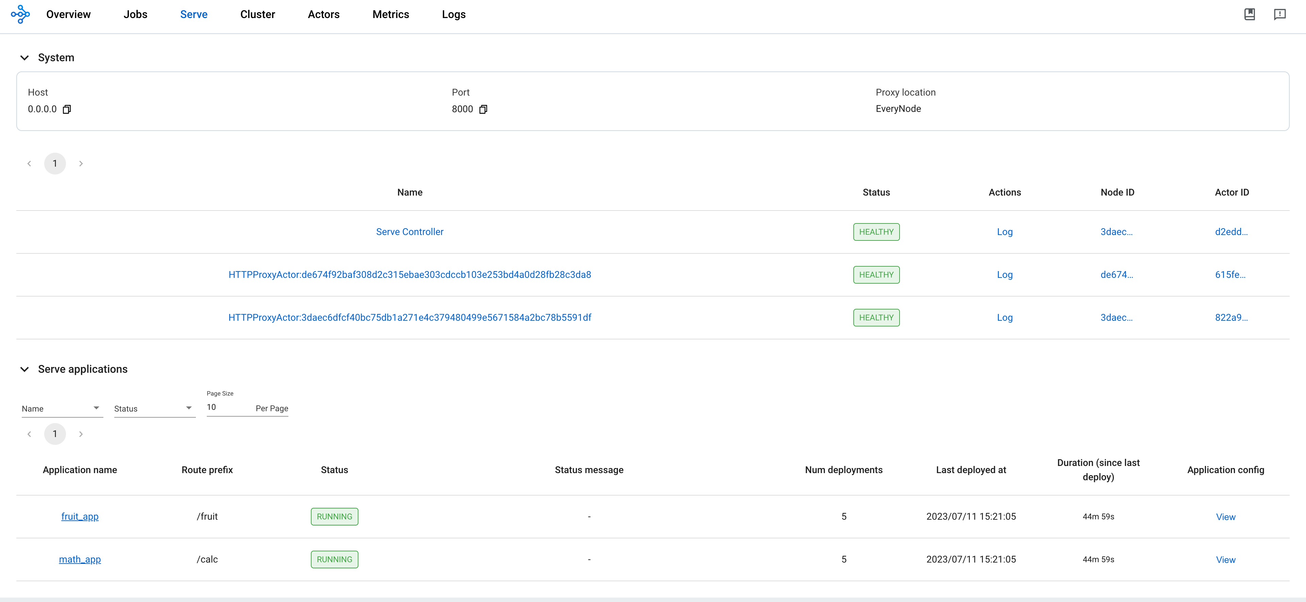1306x602 pixels.
Task: Open the Log for Serve Controller
Action: click(1004, 232)
